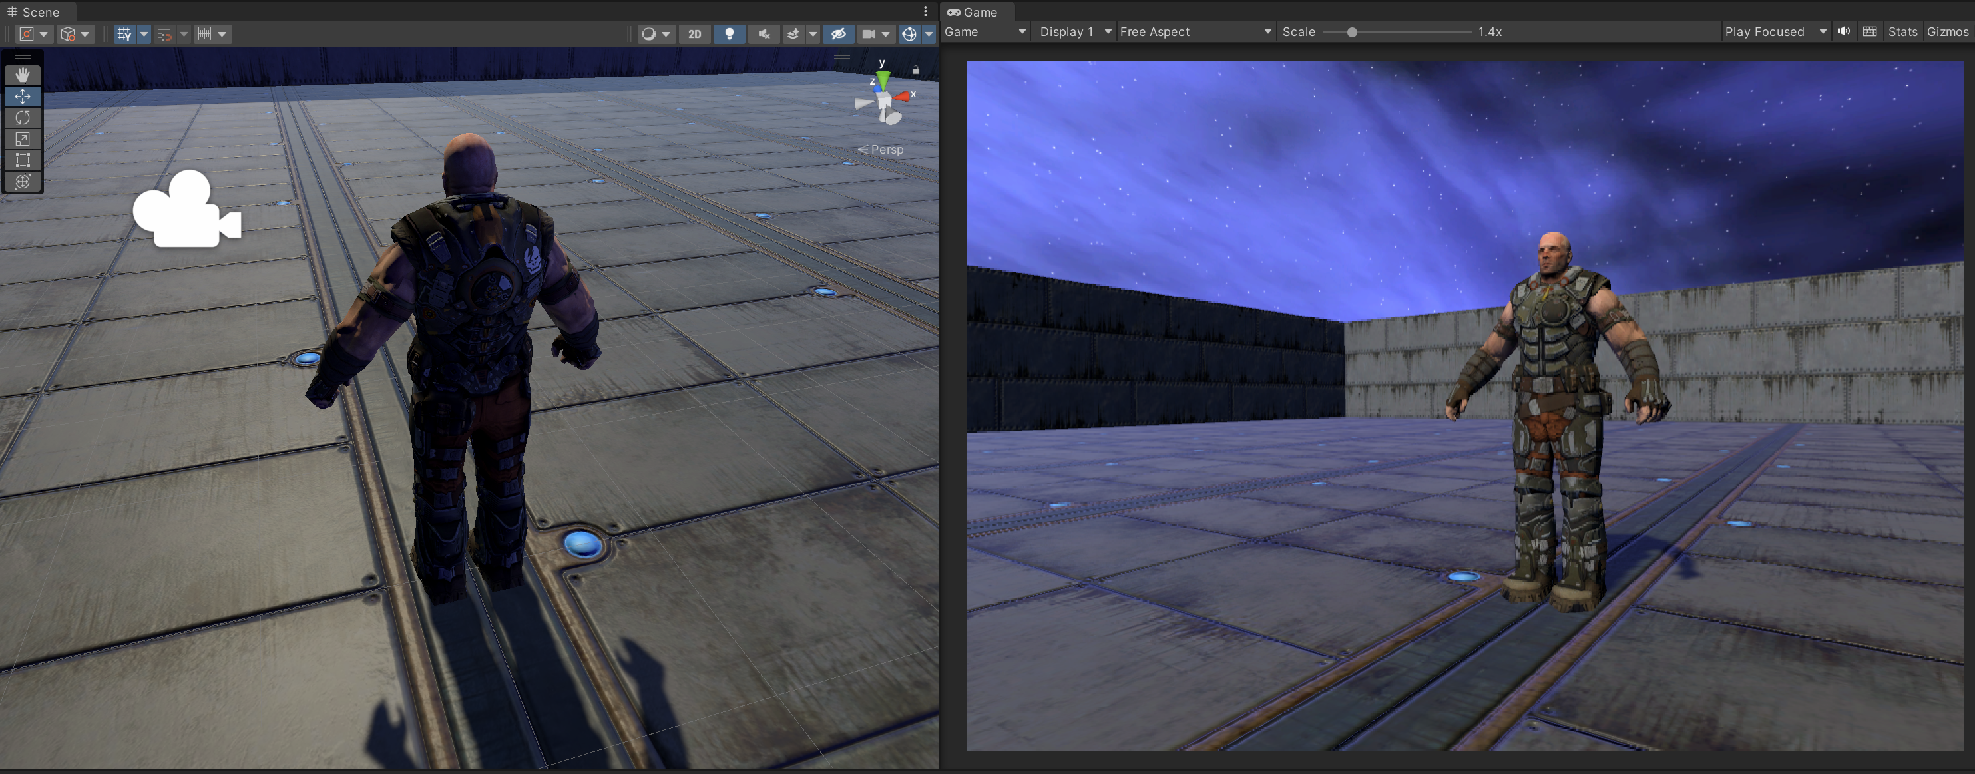This screenshot has height=774, width=1975.
Task: Click the Game view Scale slider handle
Action: tap(1352, 32)
